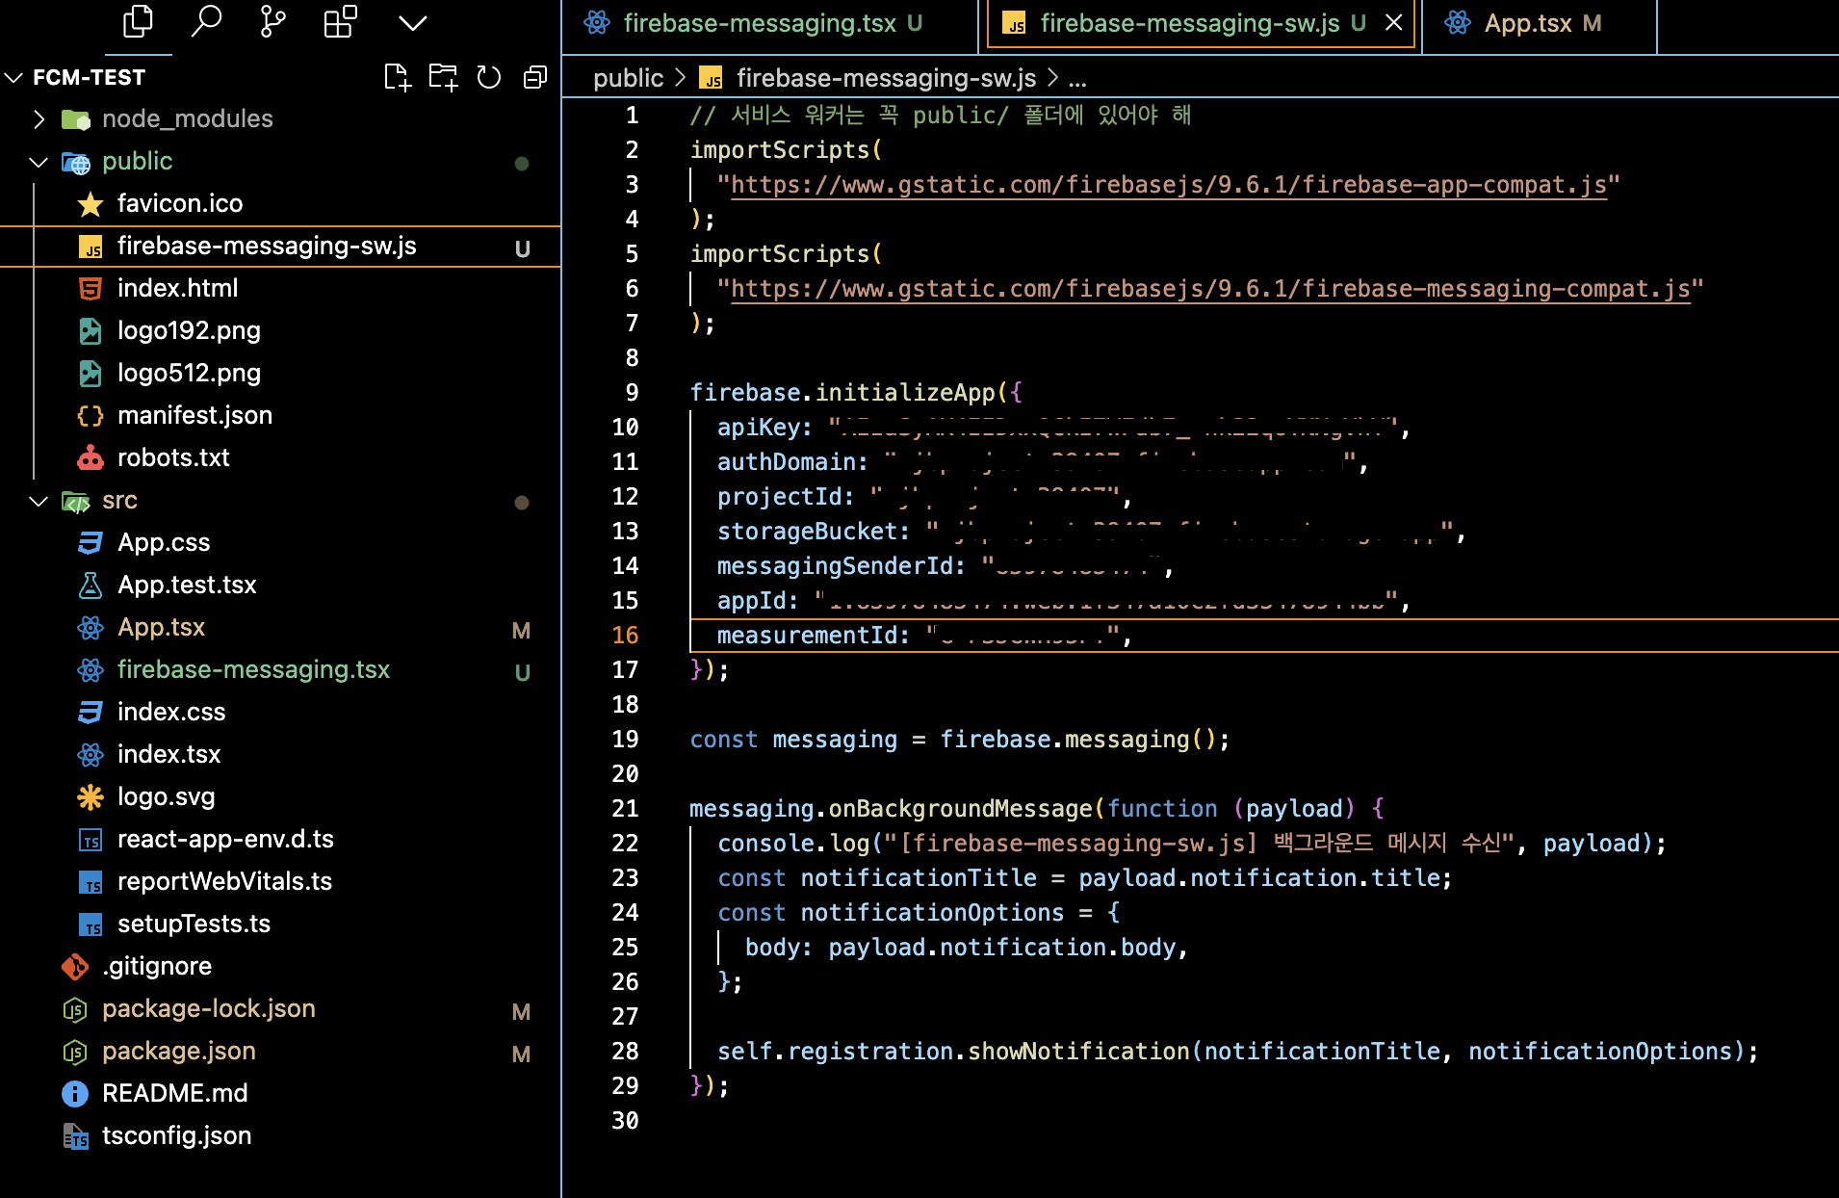Open package.json file
The height and width of the screenshot is (1198, 1839).
click(179, 1051)
